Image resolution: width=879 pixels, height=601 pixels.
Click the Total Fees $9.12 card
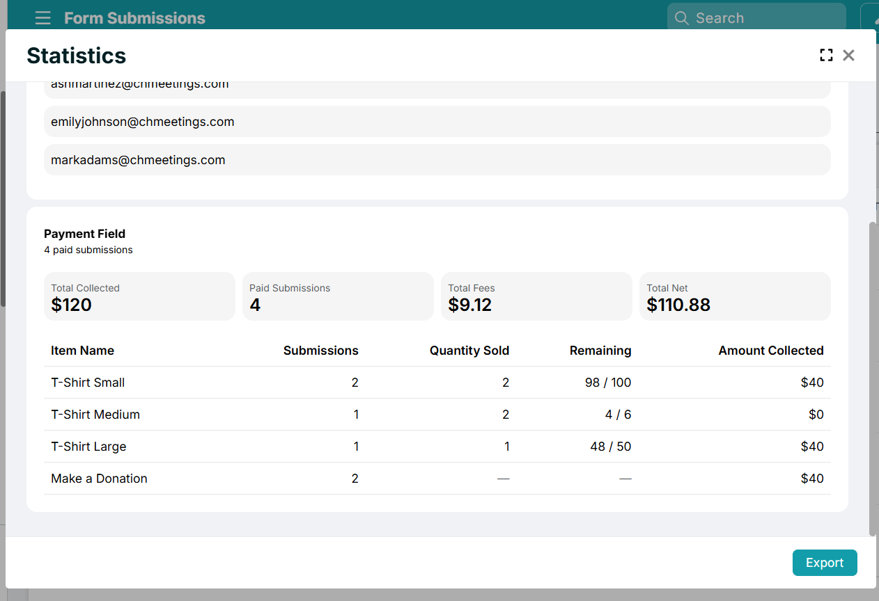tap(536, 296)
